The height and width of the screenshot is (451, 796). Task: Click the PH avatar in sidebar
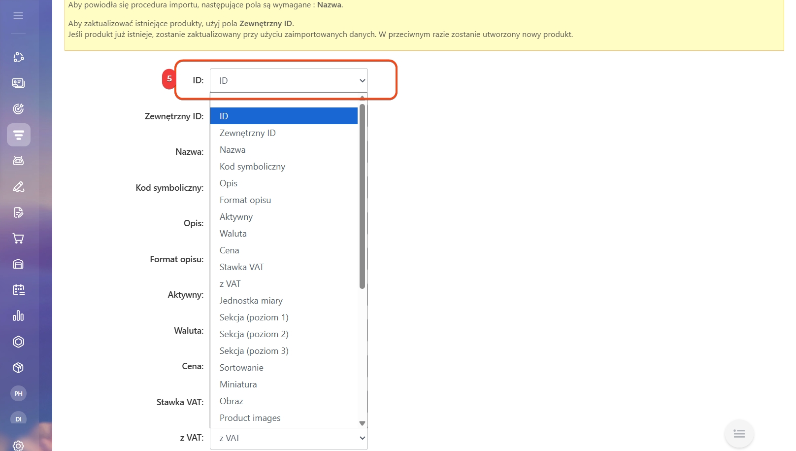18,393
